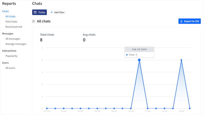
Task: Click the 08:00 axis label
Action: (114, 111)
